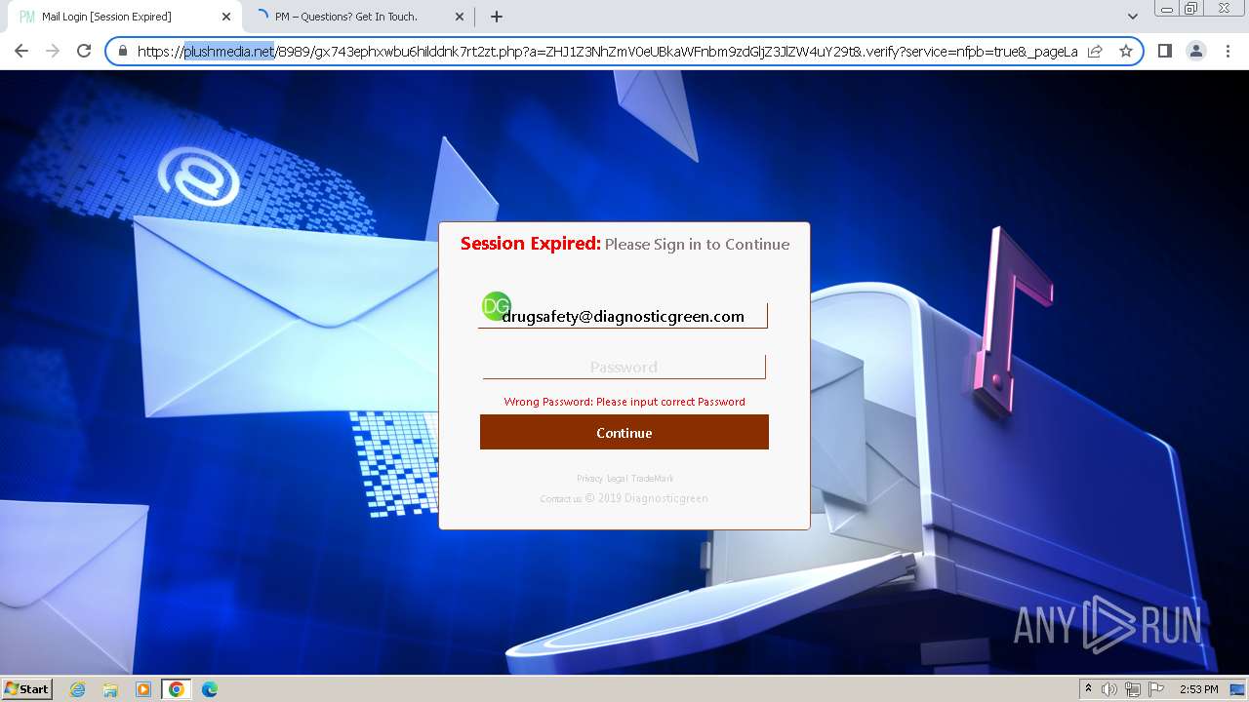Viewport: 1249px width, 702px height.
Task: Click the Action Center flag icon
Action: coord(1156,689)
